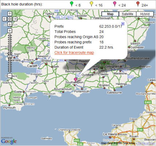156x146 pixels.
Task: Click the M20 motorway shield
Action: (x=130, y=77)
